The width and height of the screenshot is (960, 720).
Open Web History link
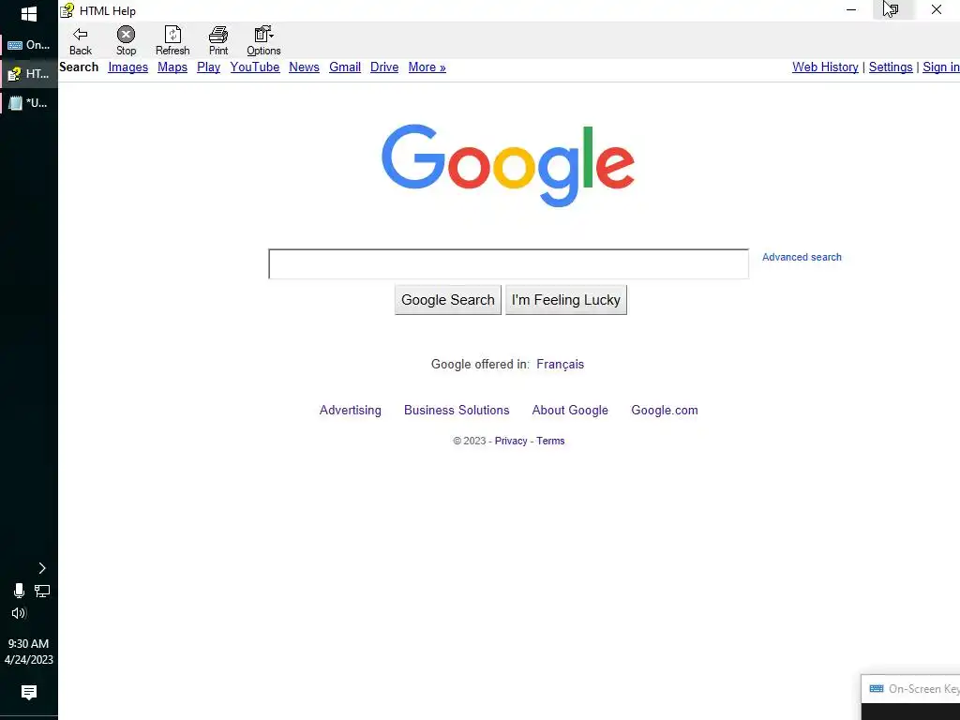click(825, 67)
